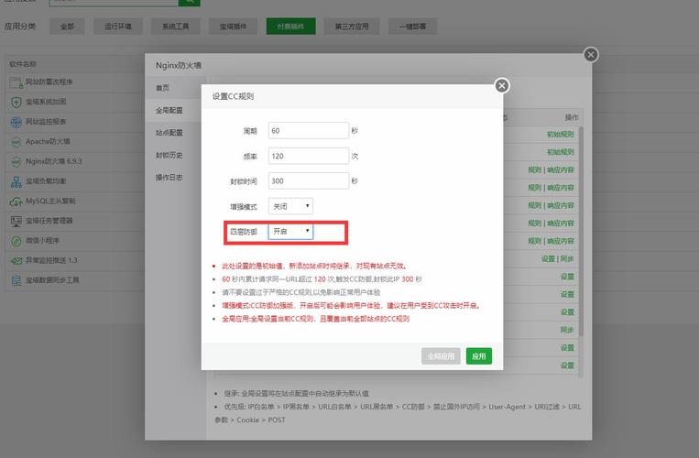This screenshot has height=458, width=699.
Task: Click 设置 link beside 同步
Action: [x=548, y=259]
